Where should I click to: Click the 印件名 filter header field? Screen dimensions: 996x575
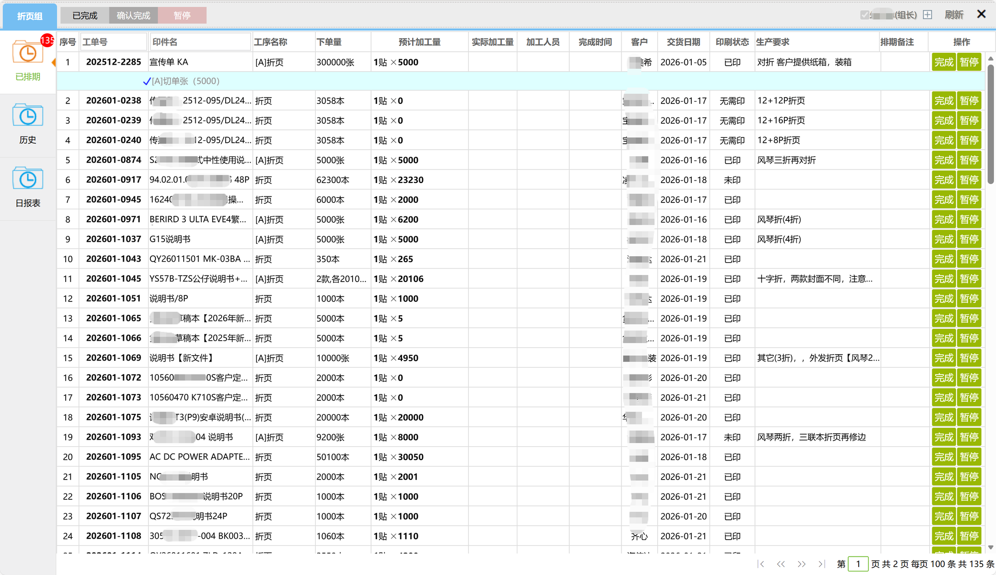pos(200,42)
